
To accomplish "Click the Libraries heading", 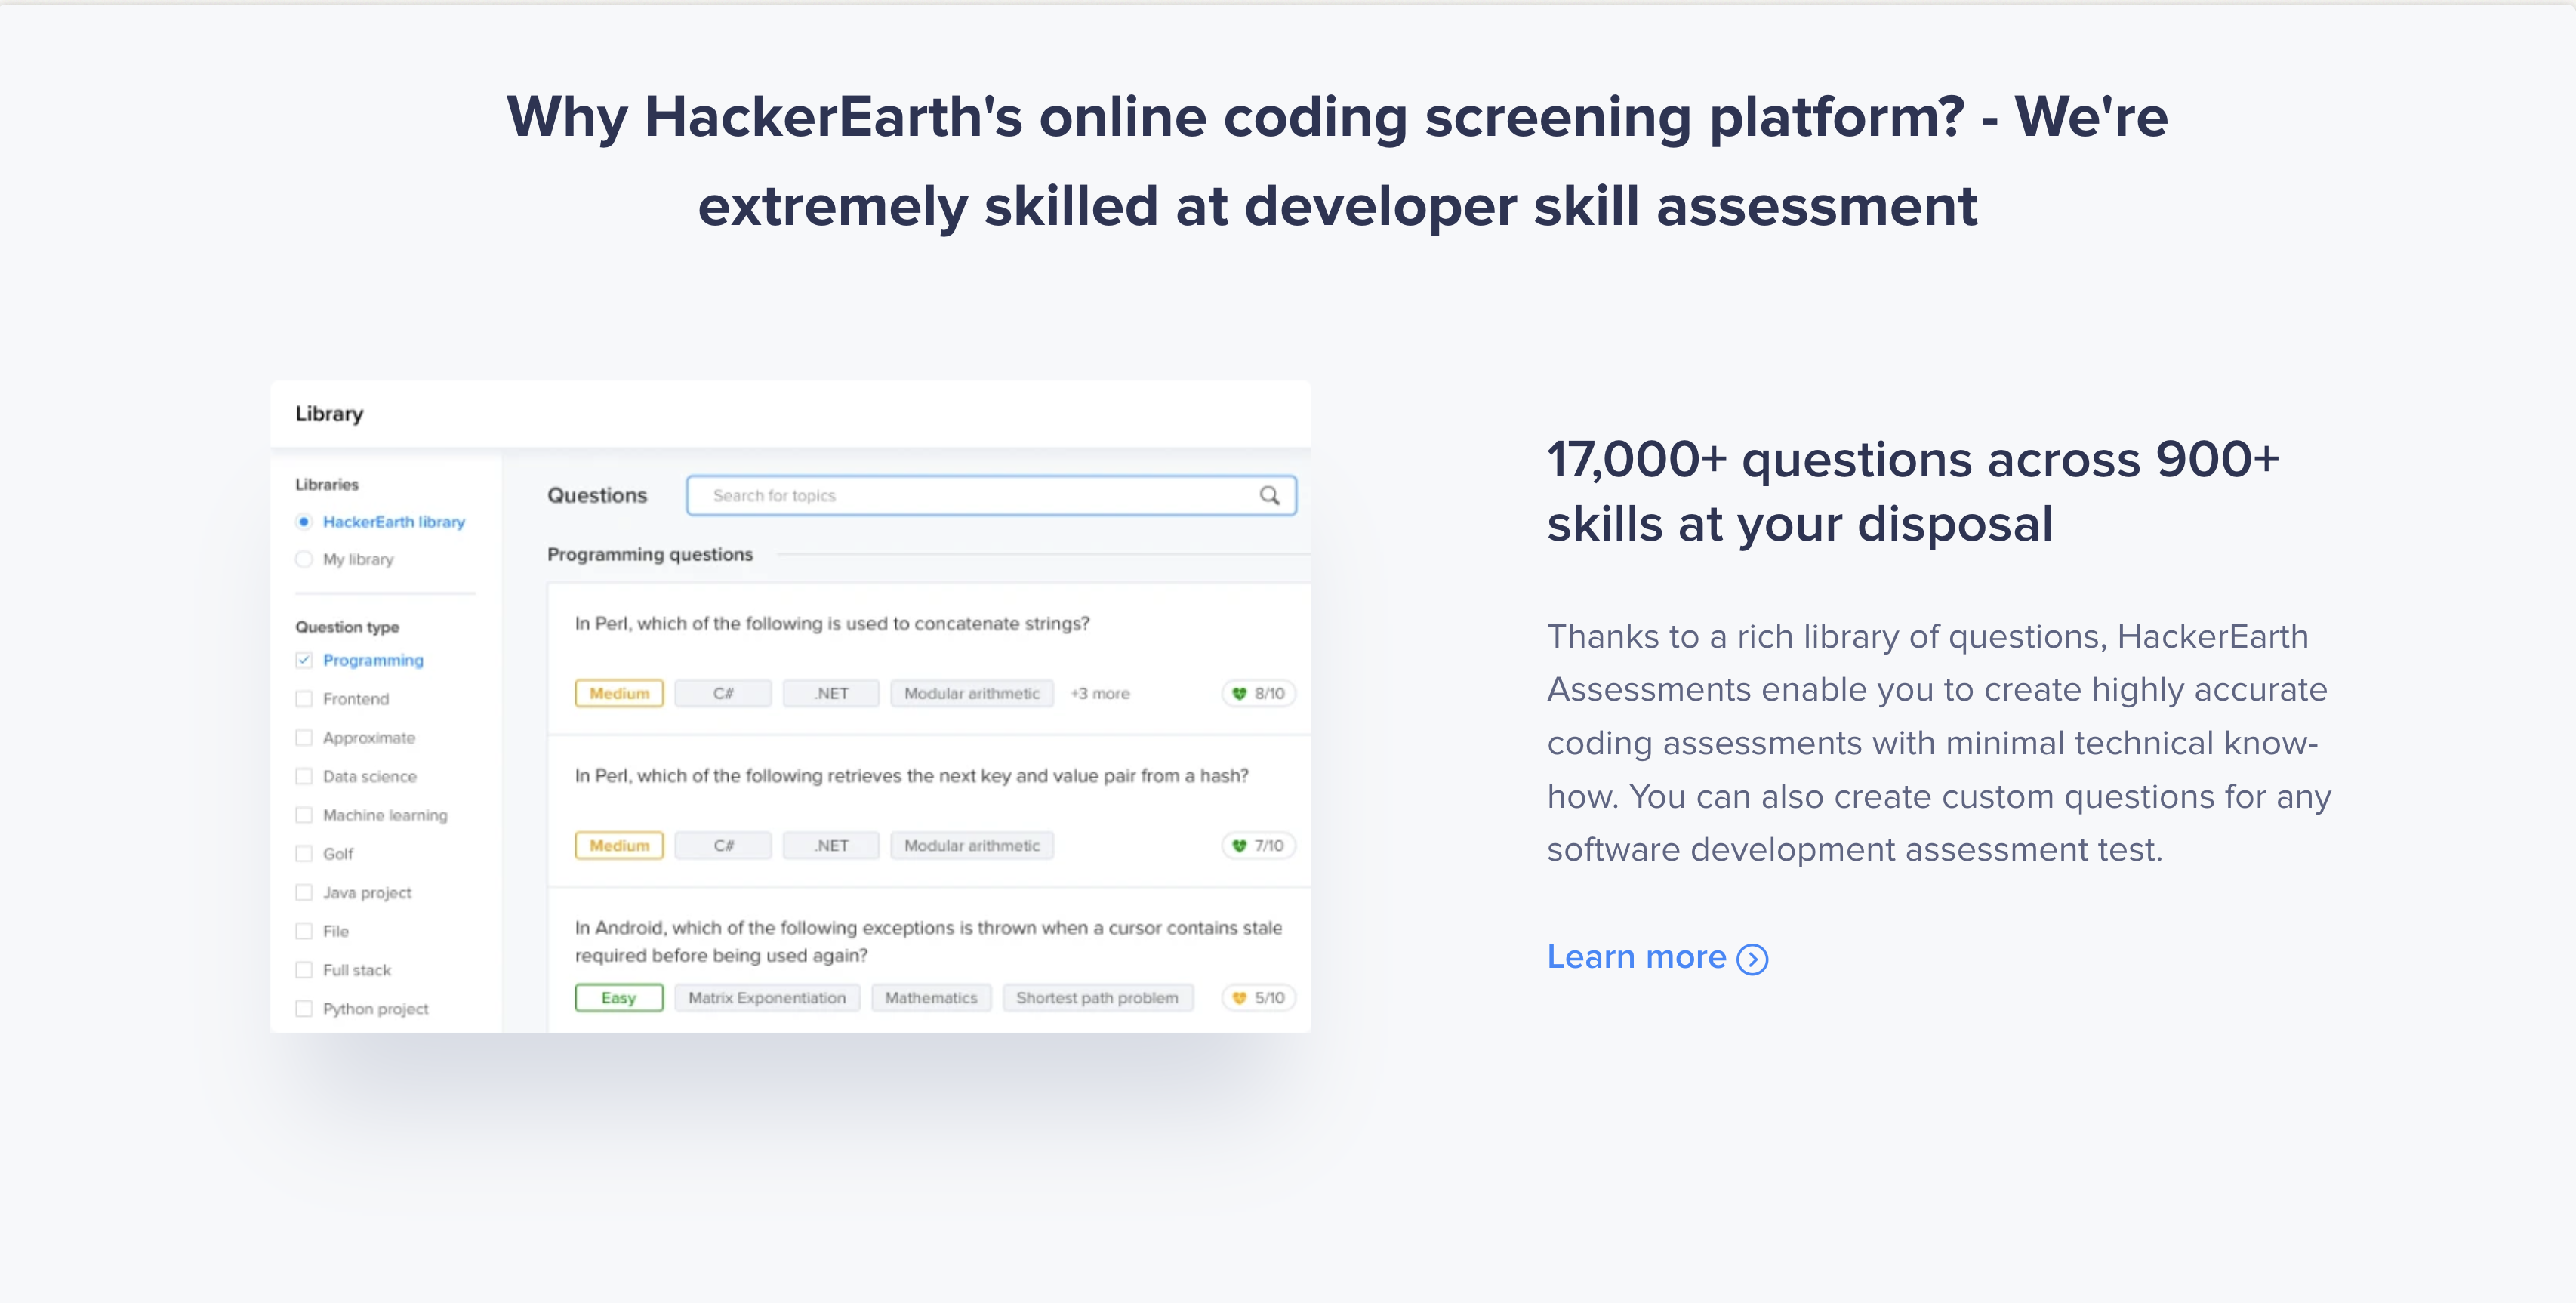I will coord(327,484).
